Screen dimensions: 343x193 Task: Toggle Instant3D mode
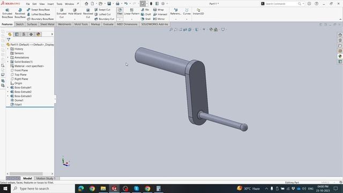coord(198,12)
